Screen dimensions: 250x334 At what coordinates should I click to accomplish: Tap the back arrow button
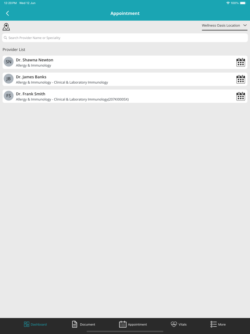(x=7, y=13)
